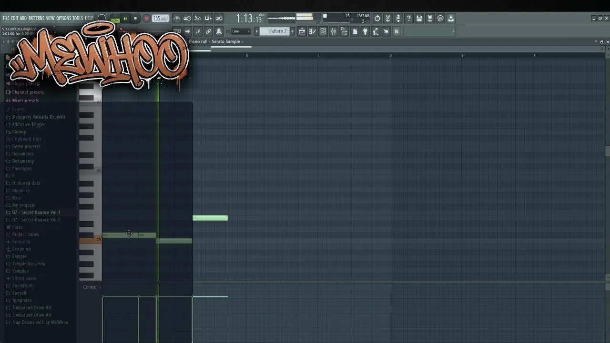
Task: Select Mixer presets in browser
Action: [25, 101]
